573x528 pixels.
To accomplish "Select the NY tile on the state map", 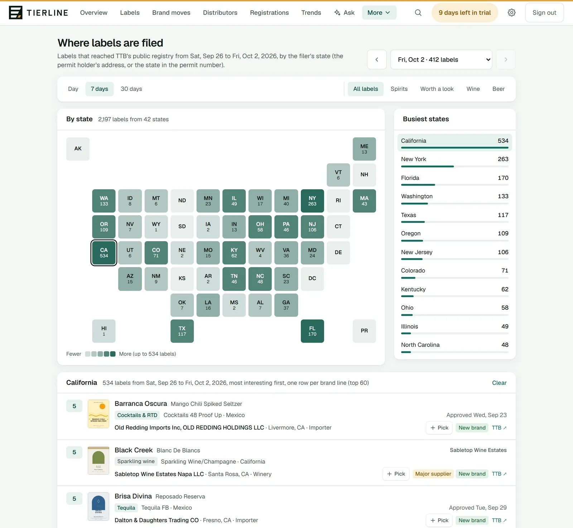I will [x=312, y=201].
